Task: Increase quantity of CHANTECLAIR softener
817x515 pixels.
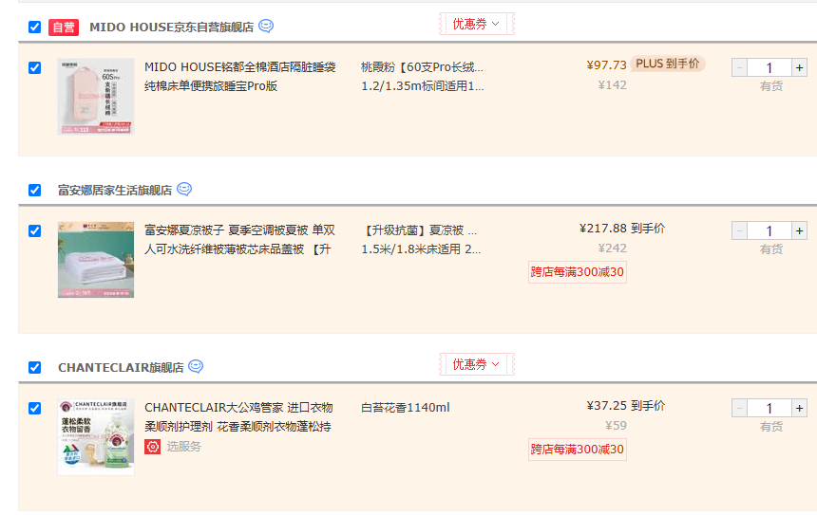Action: [799, 408]
